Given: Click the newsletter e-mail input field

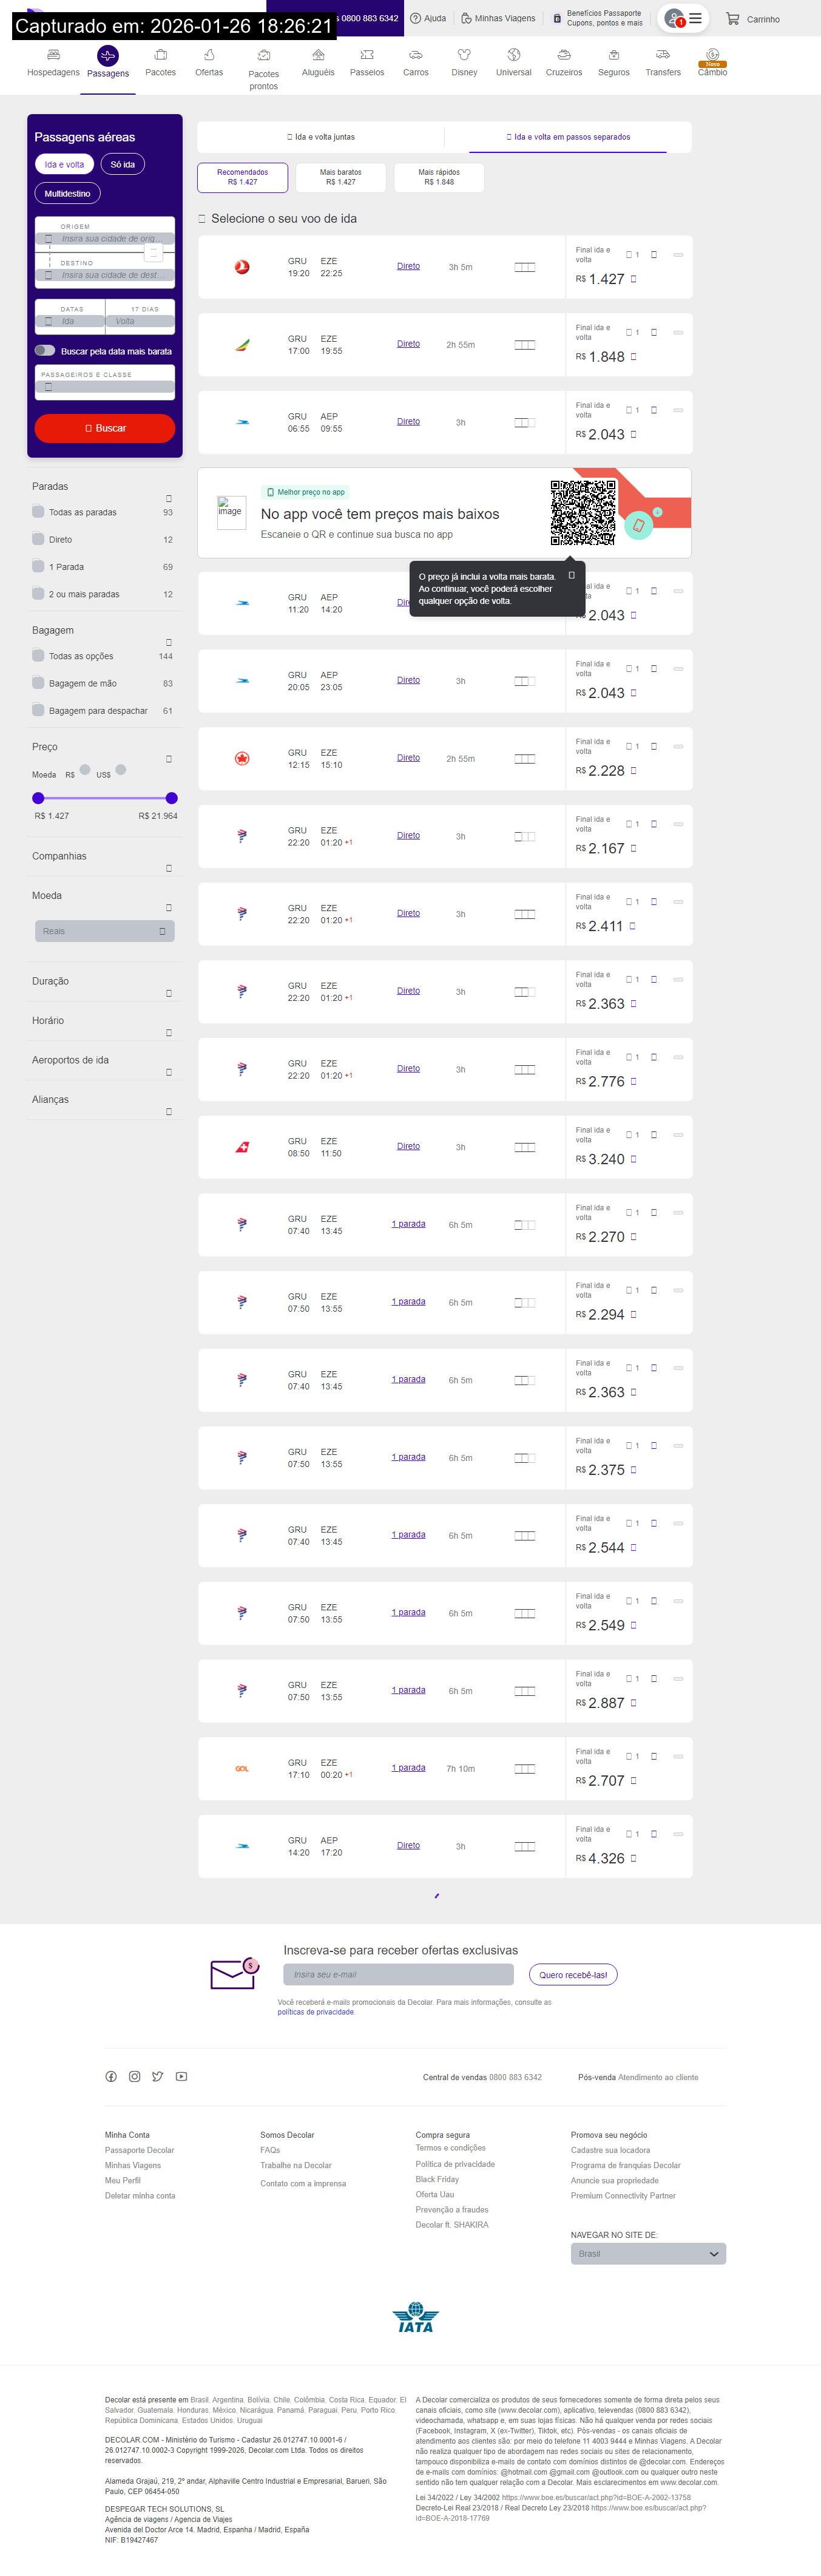Looking at the screenshot, I should click(398, 1974).
